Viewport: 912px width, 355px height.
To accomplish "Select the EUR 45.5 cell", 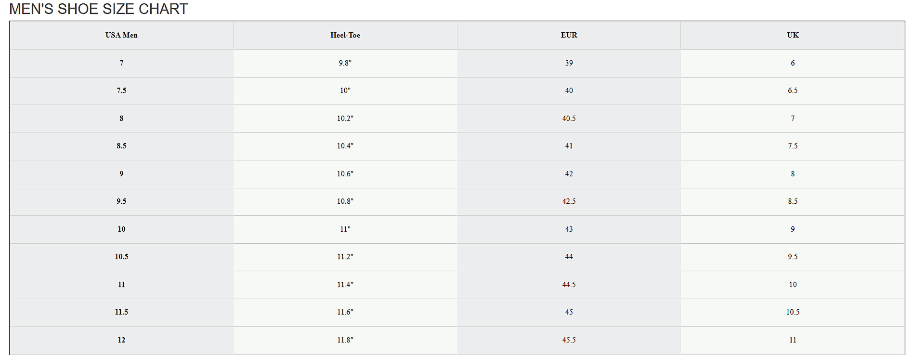I will [x=569, y=340].
